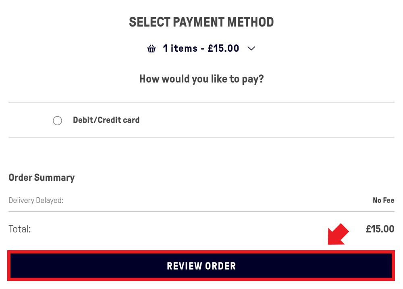Click the Delivery Delayed label
Image resolution: width=403 pixels, height=289 pixels.
click(x=36, y=200)
